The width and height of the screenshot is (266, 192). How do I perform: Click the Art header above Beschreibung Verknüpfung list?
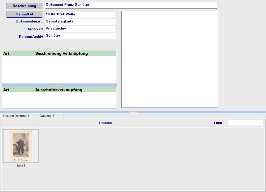[6, 53]
